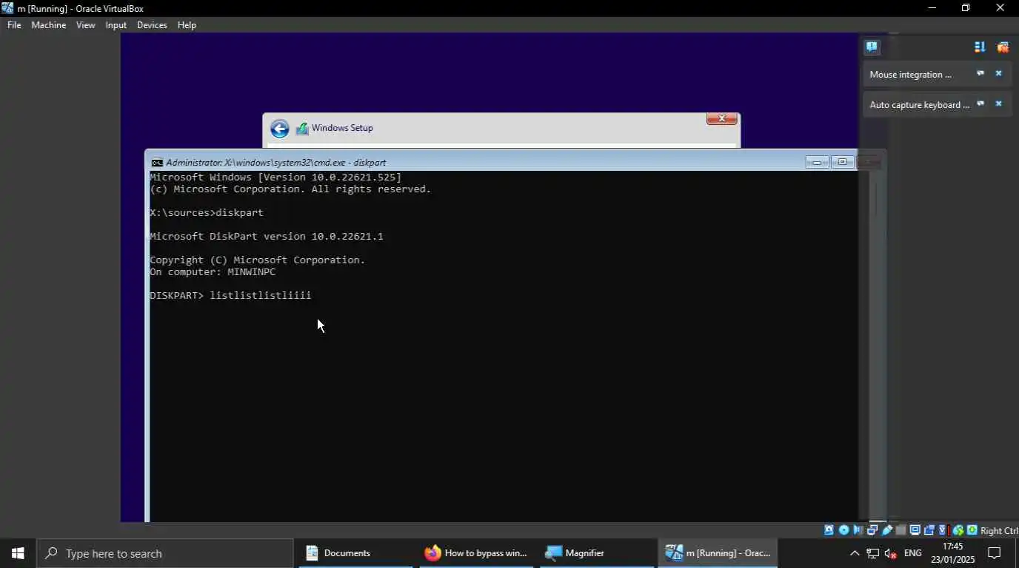This screenshot has width=1019, height=568.
Task: Expand Auto capture keyboard notification details
Action: click(980, 104)
